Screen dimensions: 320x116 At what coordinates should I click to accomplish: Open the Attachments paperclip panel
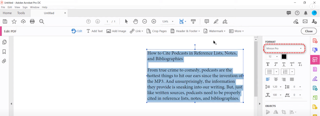(4, 61)
